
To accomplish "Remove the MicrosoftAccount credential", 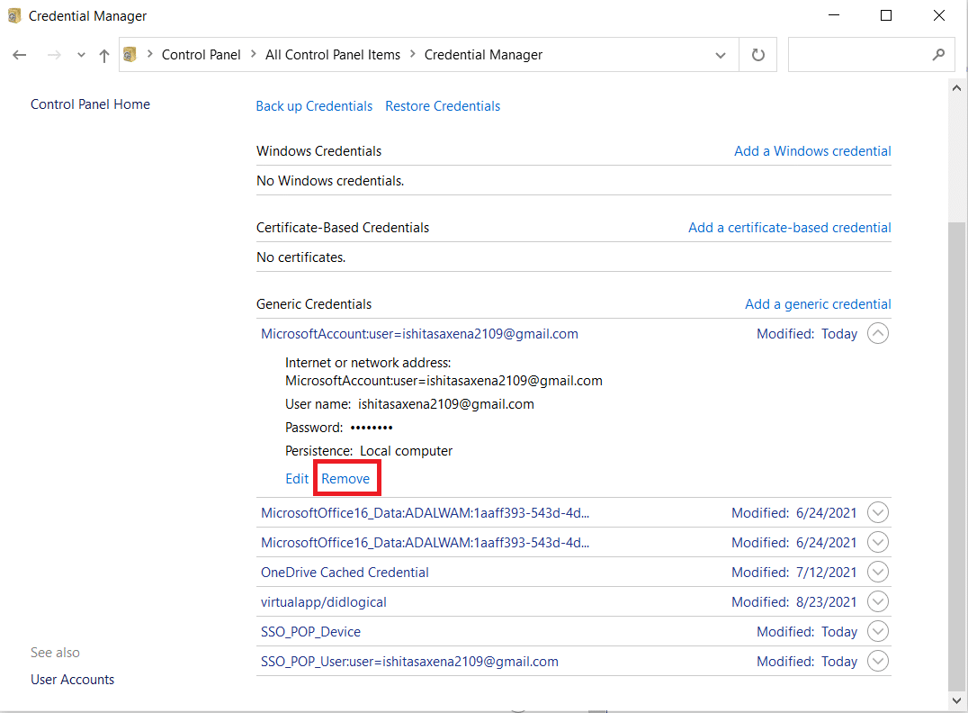I will click(x=345, y=479).
